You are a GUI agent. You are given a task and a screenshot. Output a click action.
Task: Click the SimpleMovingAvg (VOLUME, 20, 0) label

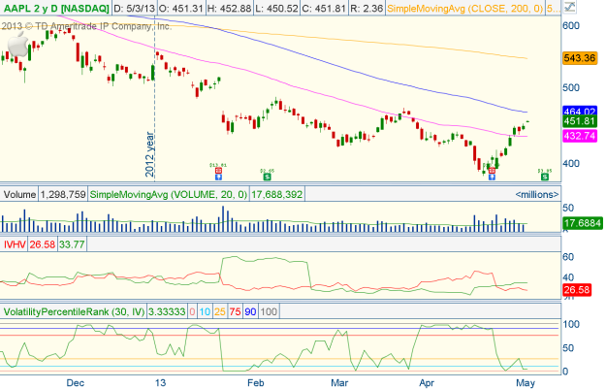[x=168, y=194]
